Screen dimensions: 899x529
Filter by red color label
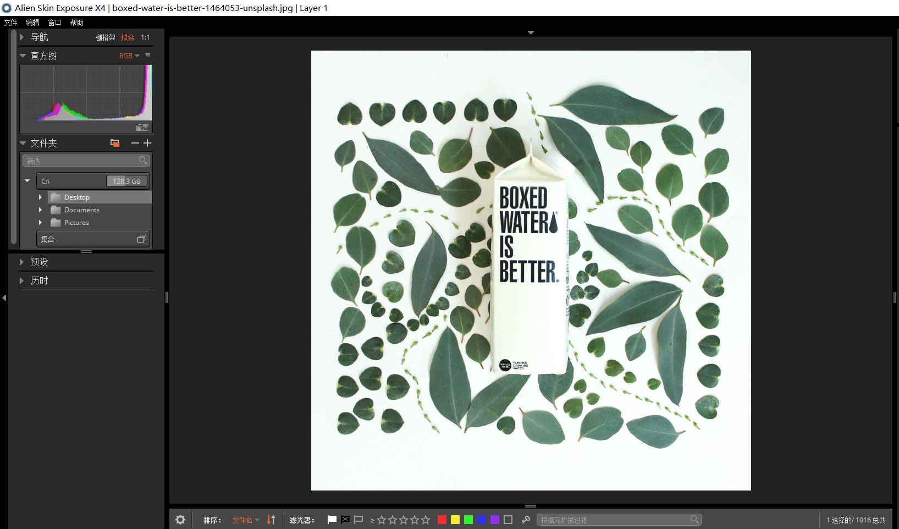pyautogui.click(x=442, y=520)
